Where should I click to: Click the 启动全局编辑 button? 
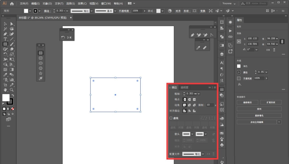pyautogui.click(x=257, y=122)
